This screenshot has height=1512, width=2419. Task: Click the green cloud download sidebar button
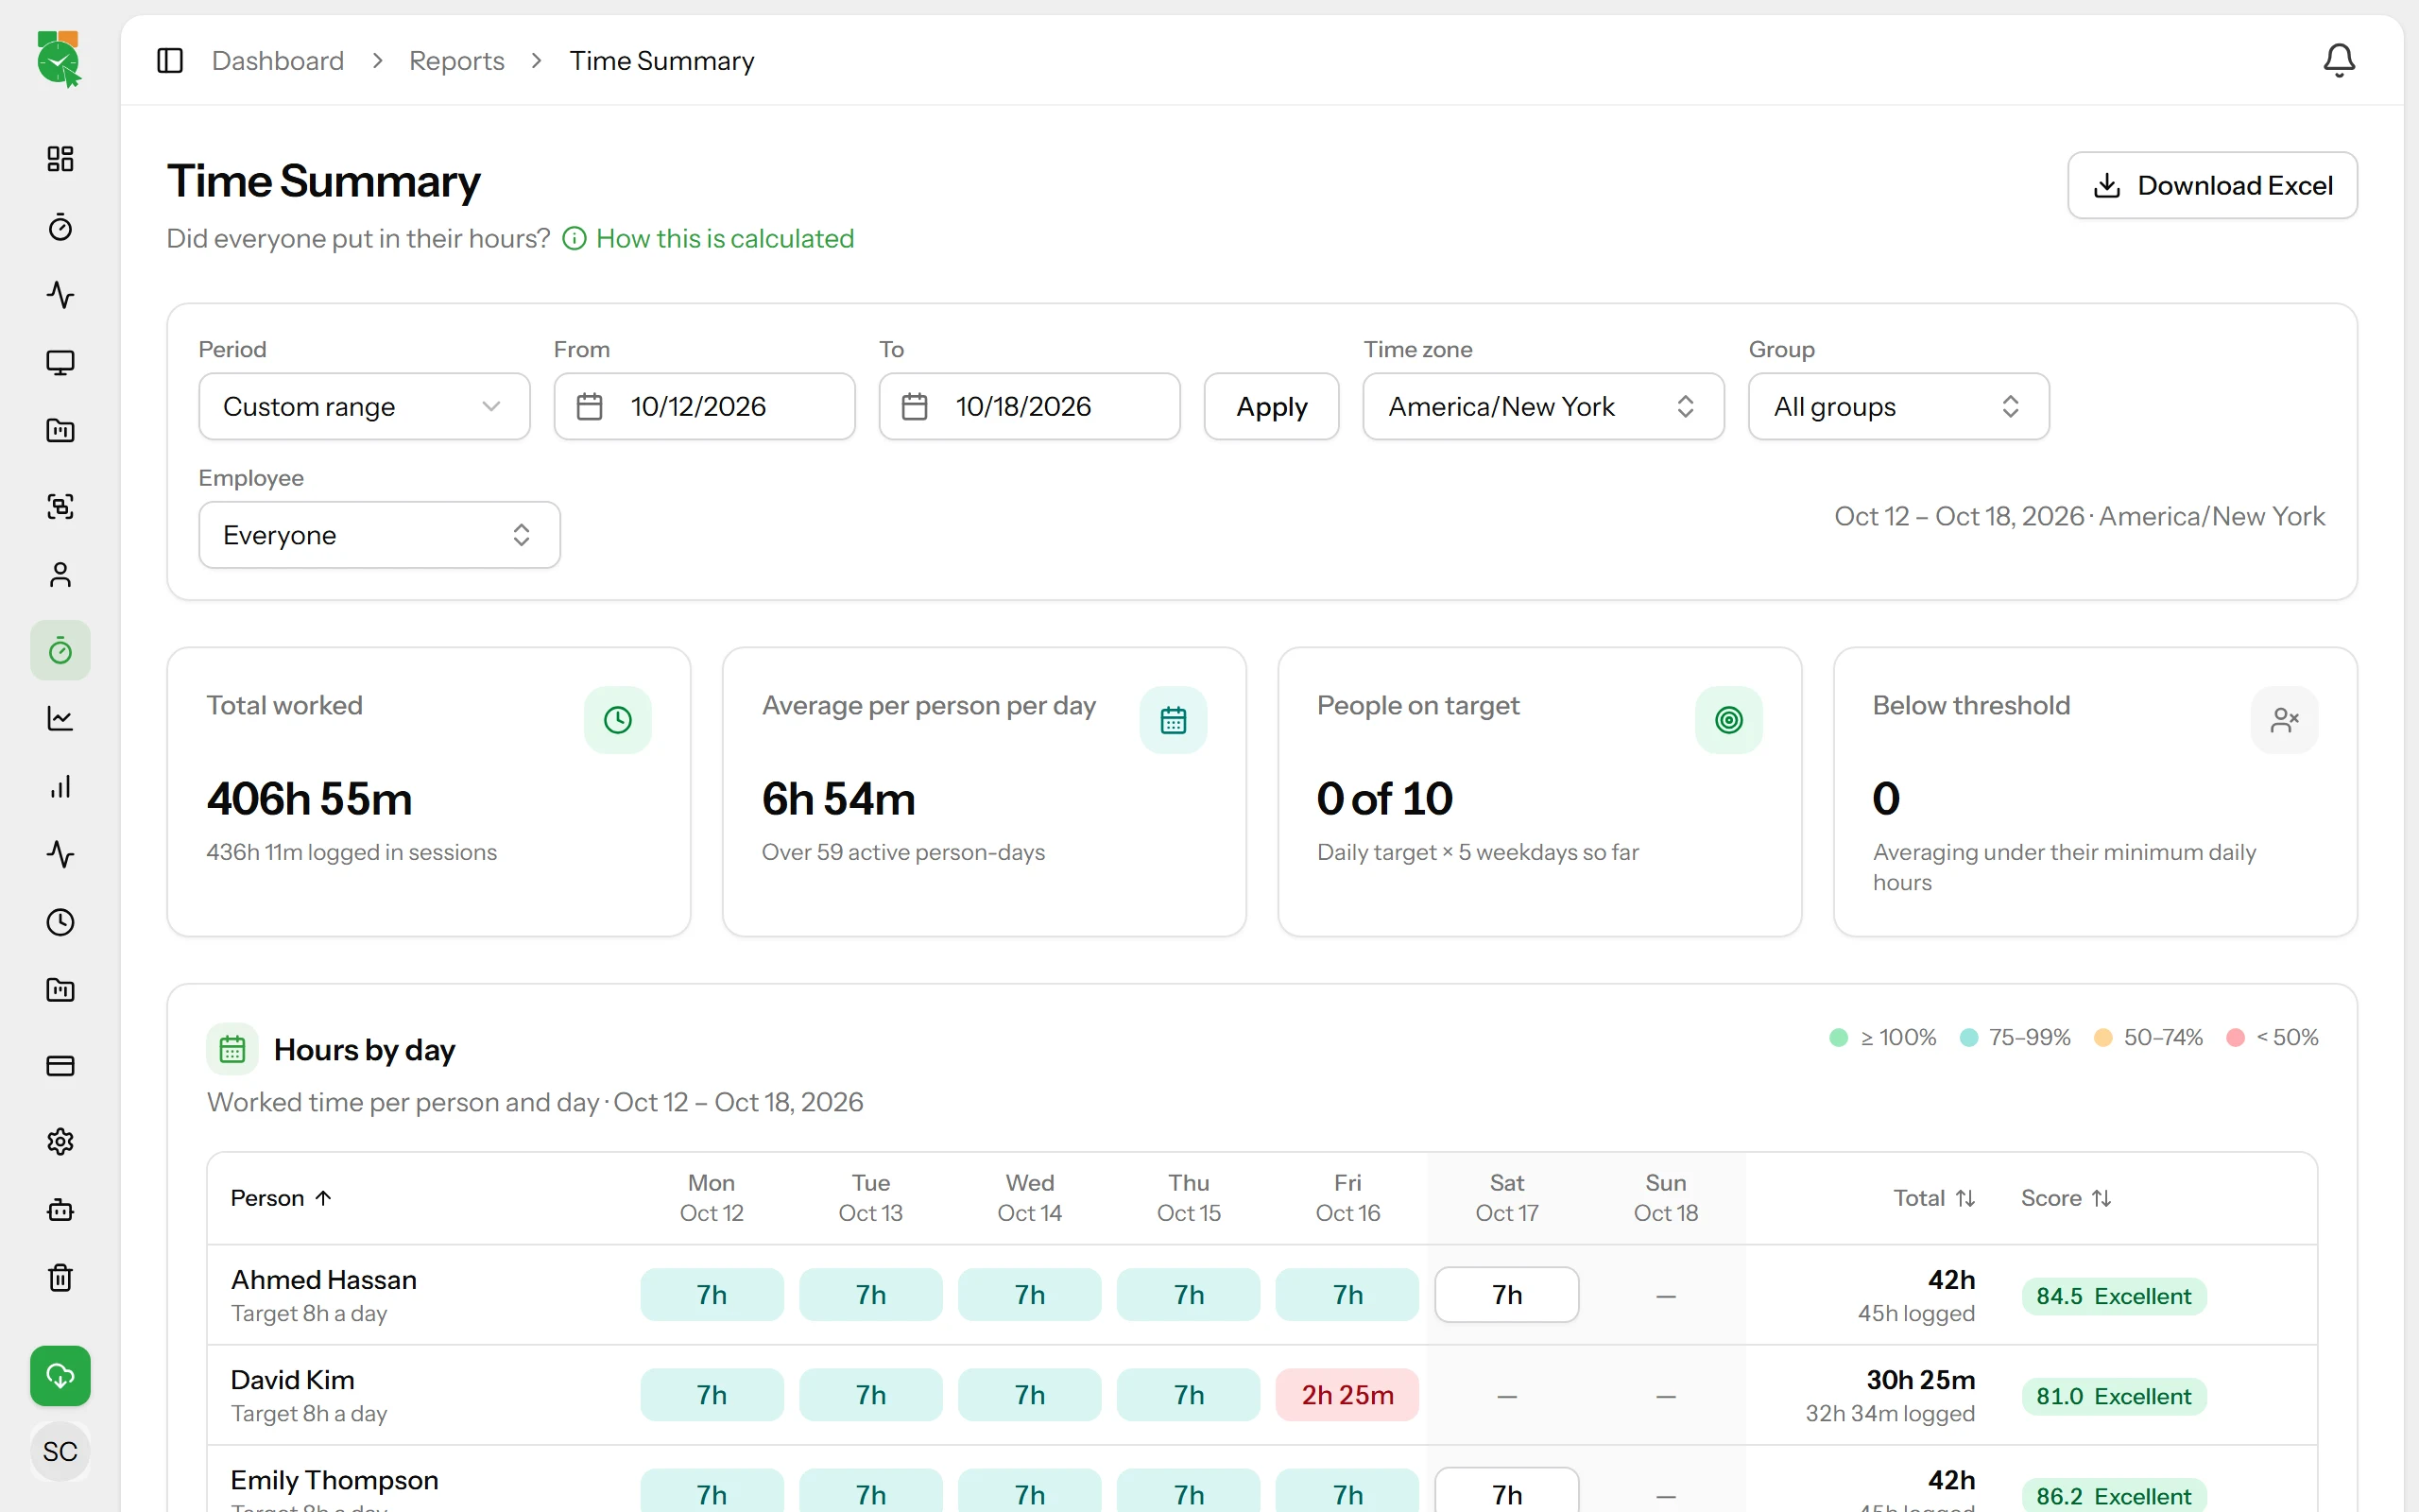[60, 1376]
